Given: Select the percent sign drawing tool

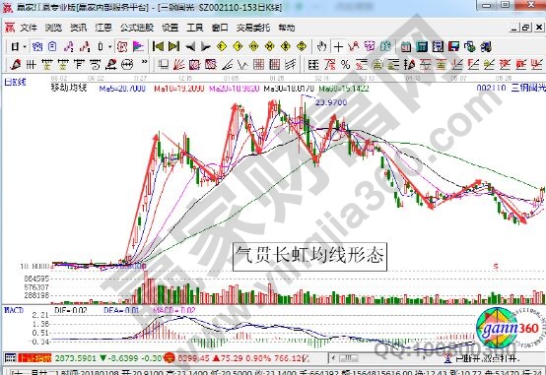Looking at the screenshot, I should 345,64.
